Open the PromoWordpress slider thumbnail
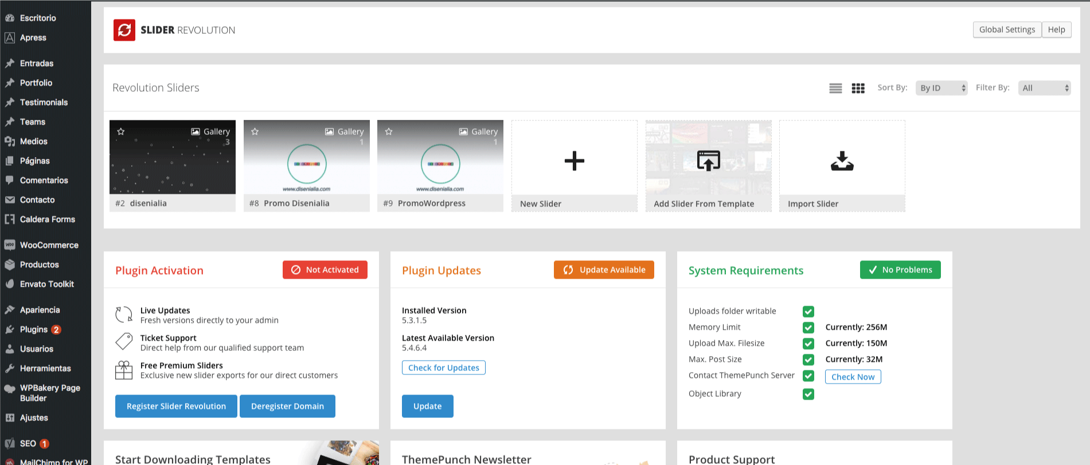The width and height of the screenshot is (1090, 465). click(x=440, y=157)
